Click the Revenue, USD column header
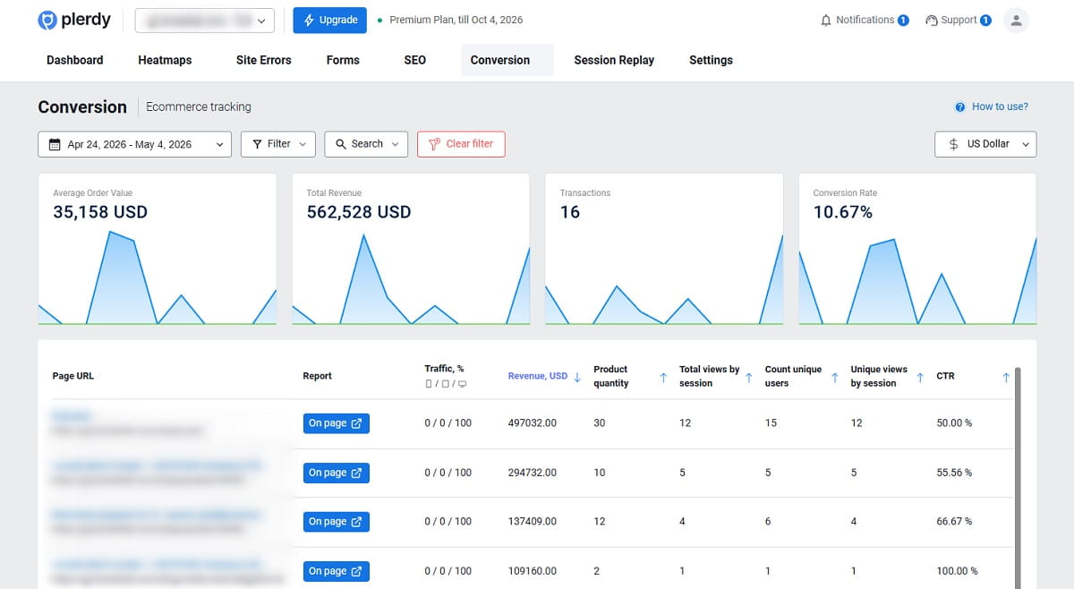This screenshot has width=1074, height=589. 537,376
